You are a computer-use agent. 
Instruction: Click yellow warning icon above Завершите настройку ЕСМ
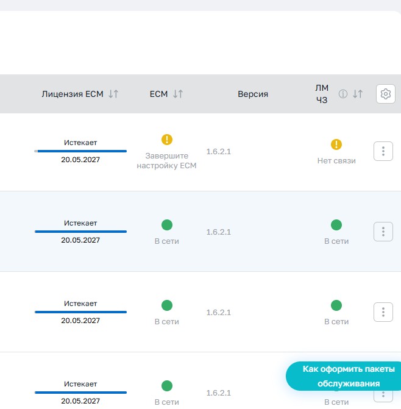(x=167, y=140)
